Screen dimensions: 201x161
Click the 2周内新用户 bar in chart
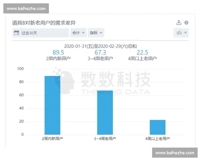[53, 105]
